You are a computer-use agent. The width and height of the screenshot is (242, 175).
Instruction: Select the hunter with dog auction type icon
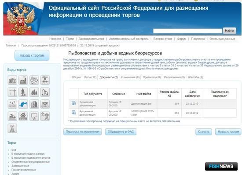click(23, 92)
